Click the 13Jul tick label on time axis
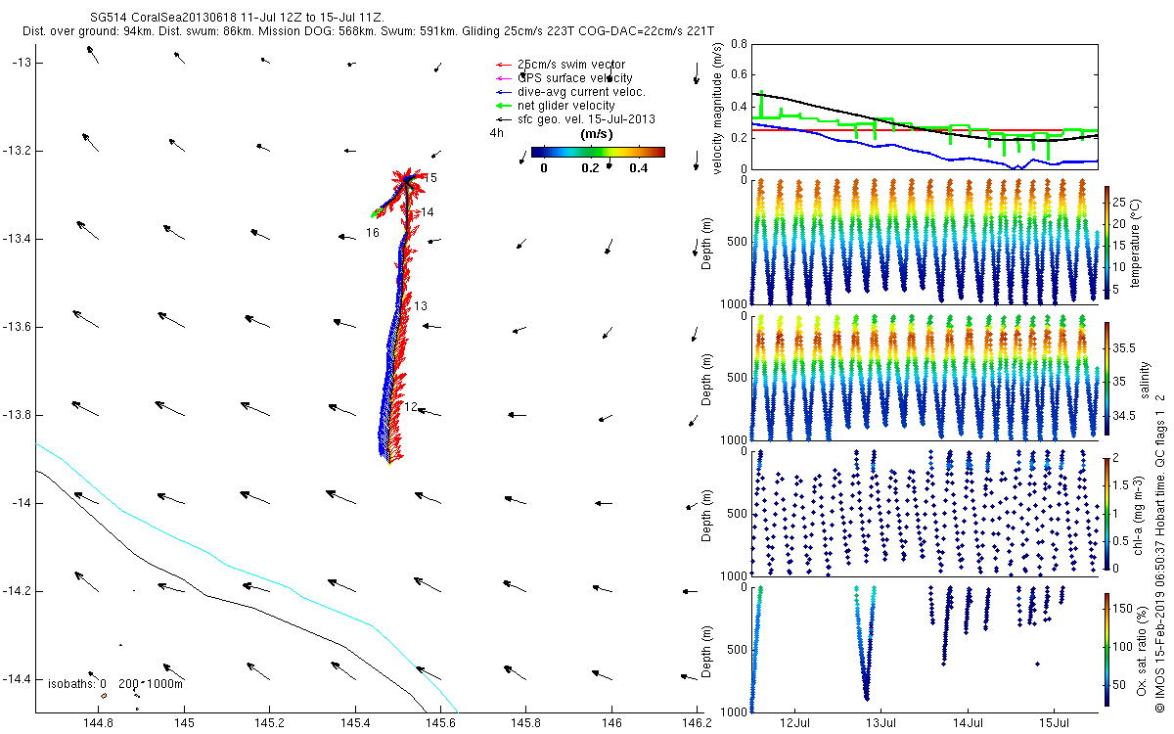Screen dimensions: 1174x734 881,724
